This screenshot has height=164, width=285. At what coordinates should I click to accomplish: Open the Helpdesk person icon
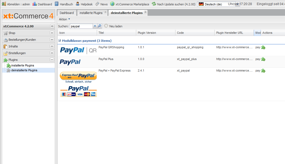78,4
